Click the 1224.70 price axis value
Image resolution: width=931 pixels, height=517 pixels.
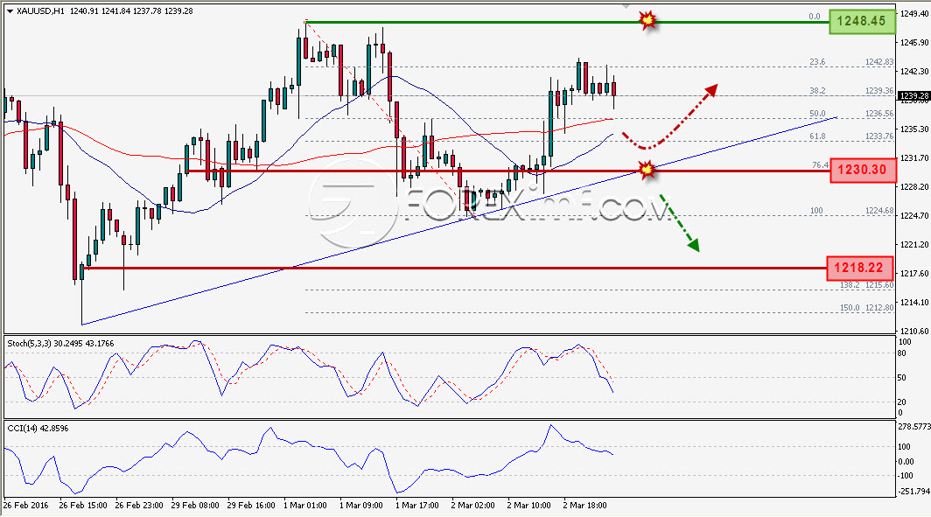(x=914, y=215)
